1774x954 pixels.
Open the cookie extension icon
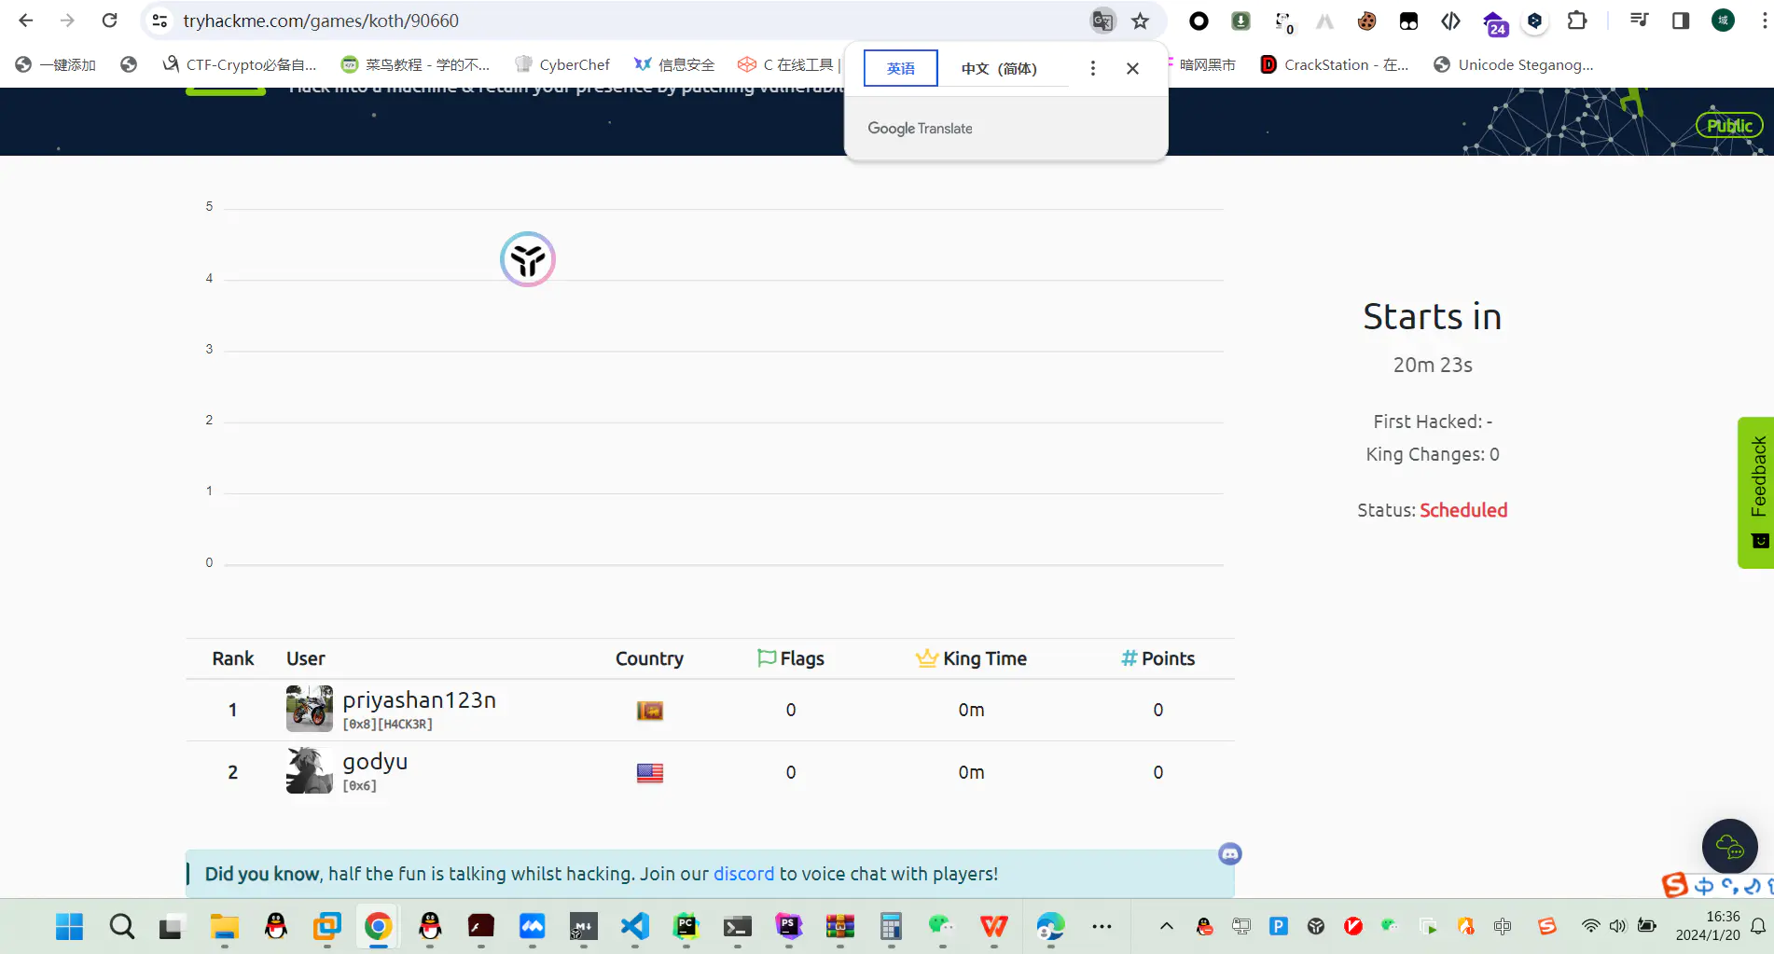1366,21
